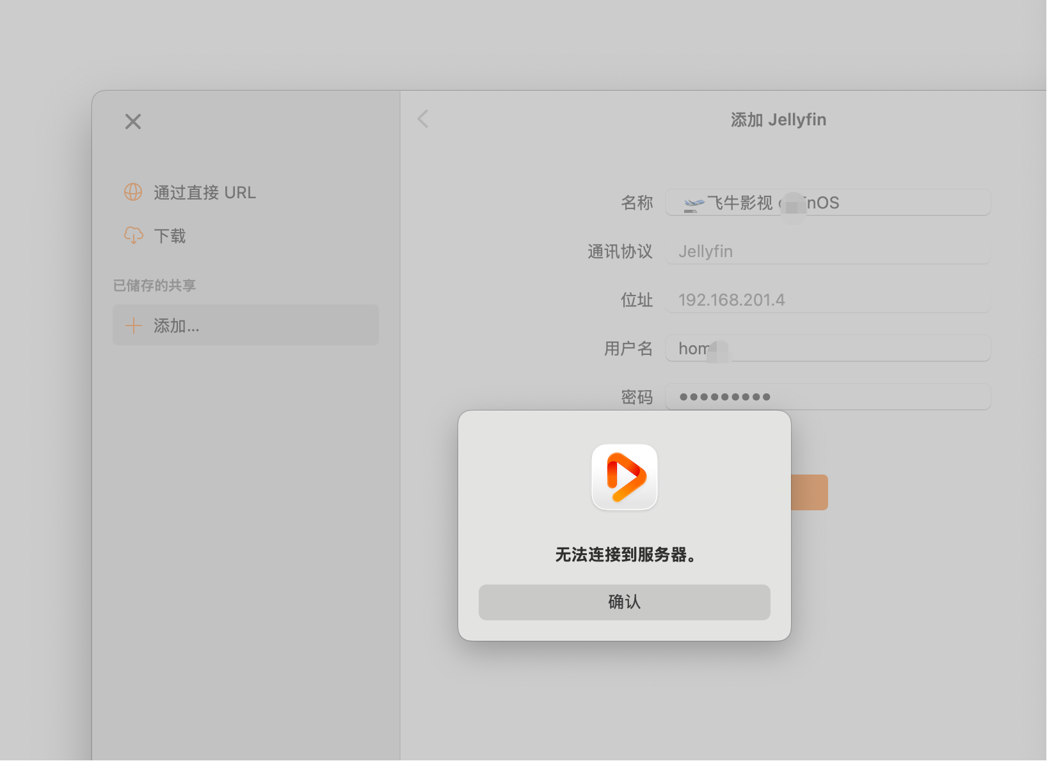Click the 位址 field showing 192.168.201.4

click(827, 299)
